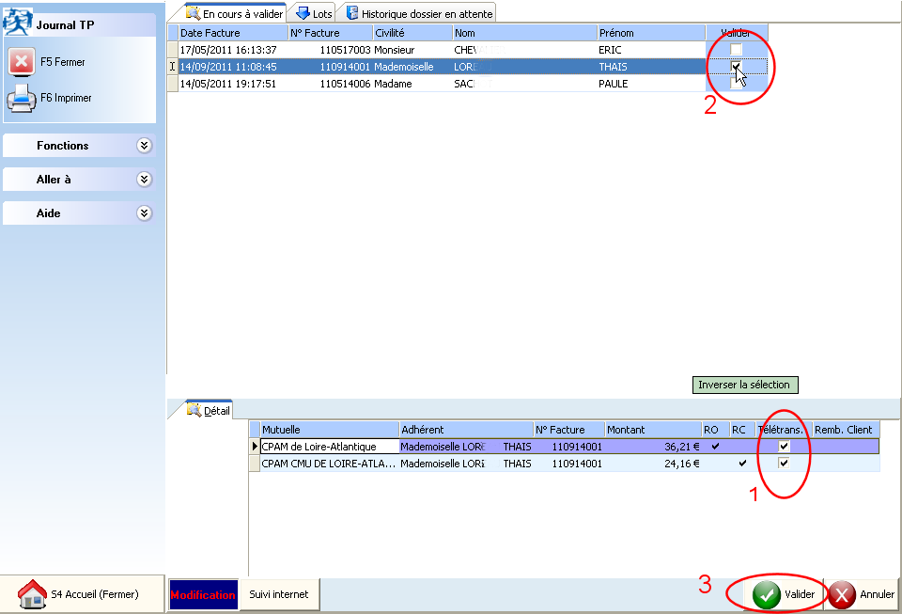Screen dimensions: 902x614
Task: Select the 14/05/2011 invoice row for Paule
Action: [x=437, y=84]
